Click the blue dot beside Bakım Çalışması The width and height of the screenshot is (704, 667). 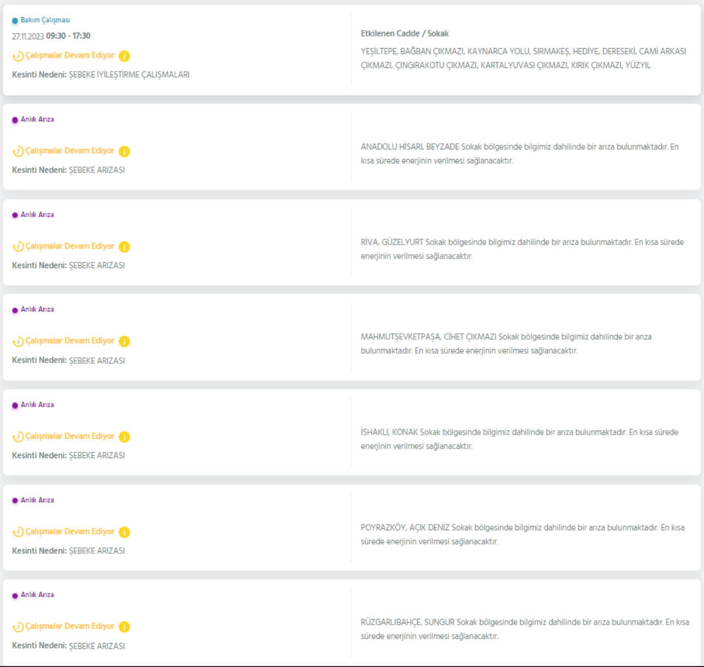click(x=15, y=21)
